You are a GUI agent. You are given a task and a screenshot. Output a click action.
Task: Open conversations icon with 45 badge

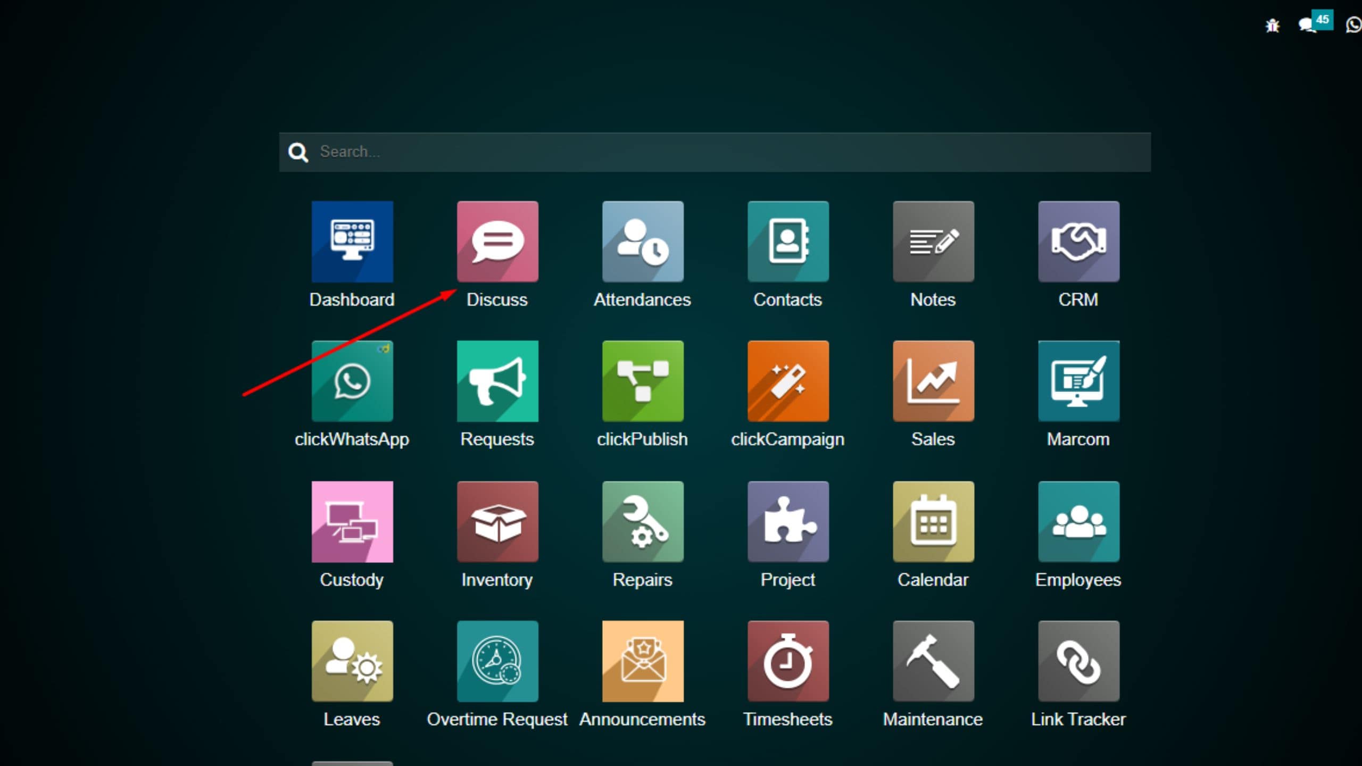click(1315, 22)
